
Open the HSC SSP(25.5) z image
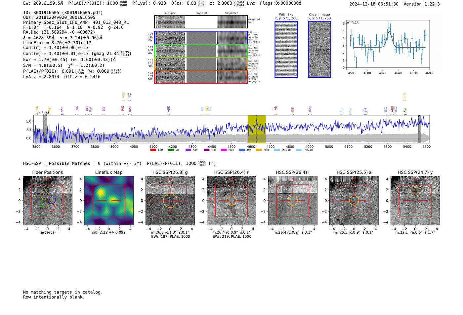(354, 201)
